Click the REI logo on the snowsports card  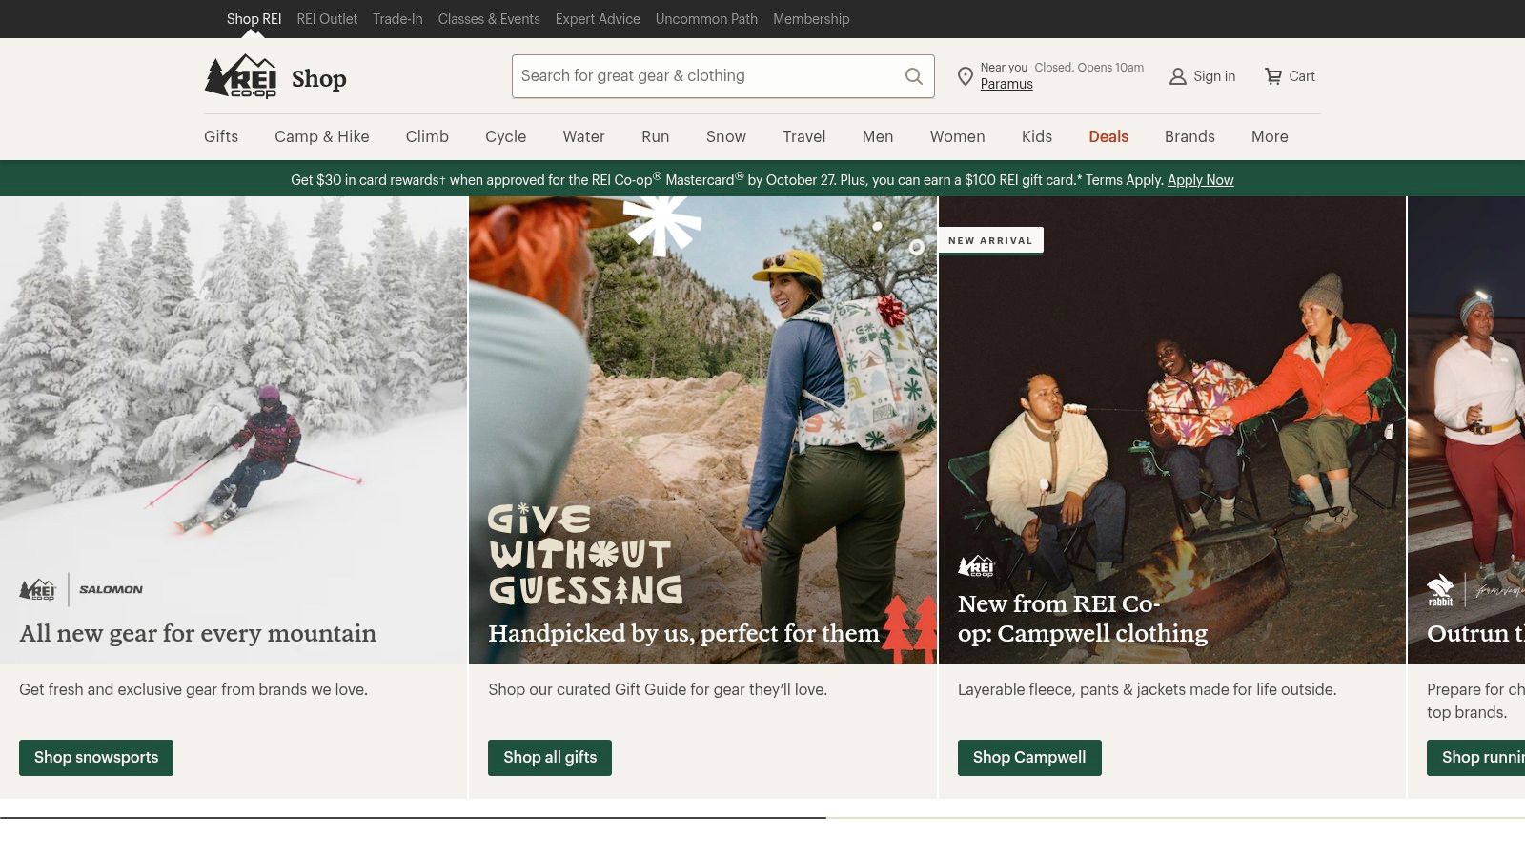click(38, 590)
